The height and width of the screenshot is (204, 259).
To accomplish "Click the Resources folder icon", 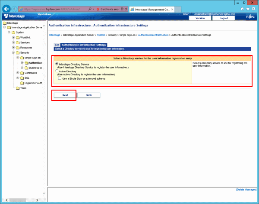I will pyautogui.click(x=18, y=48).
